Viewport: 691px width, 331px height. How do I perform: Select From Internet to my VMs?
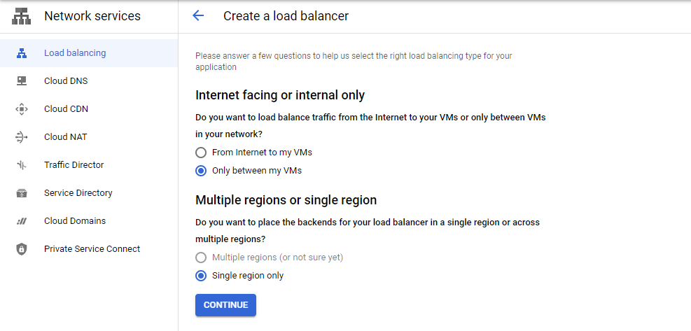pos(201,153)
